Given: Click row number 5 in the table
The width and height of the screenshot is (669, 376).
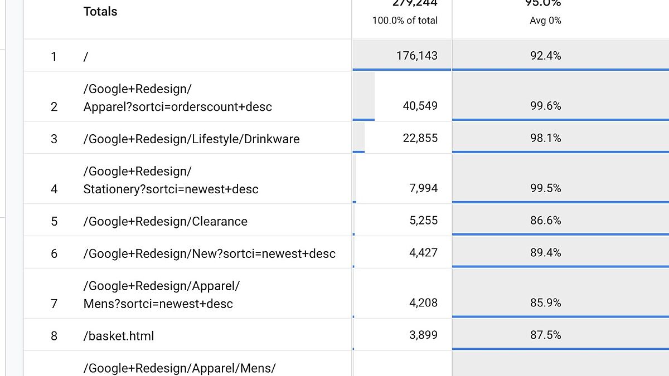Looking at the screenshot, I should tap(54, 221).
